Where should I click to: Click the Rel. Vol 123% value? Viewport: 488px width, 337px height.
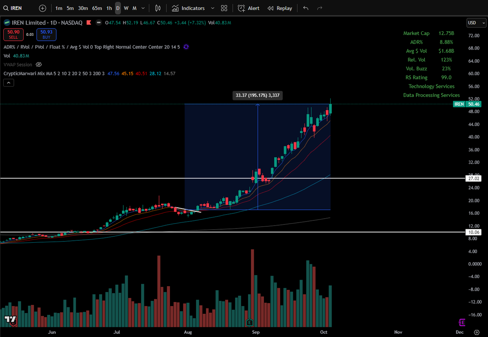tap(446, 60)
